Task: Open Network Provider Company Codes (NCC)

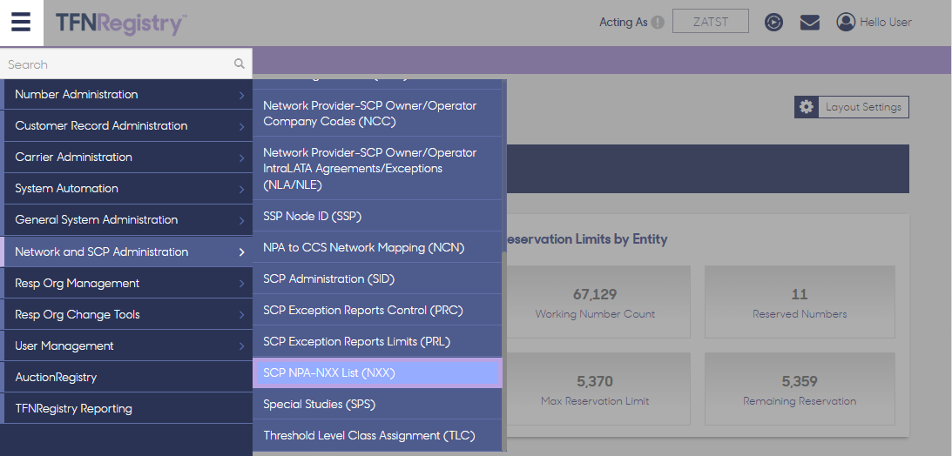Action: [x=377, y=113]
